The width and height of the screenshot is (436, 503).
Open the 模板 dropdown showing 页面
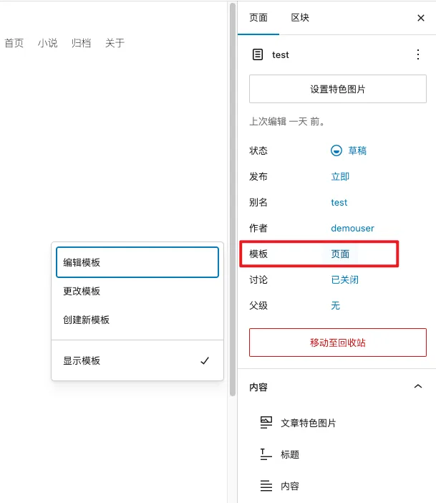click(x=340, y=254)
